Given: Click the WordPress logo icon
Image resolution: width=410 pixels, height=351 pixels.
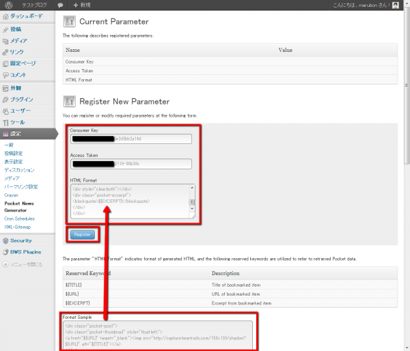Looking at the screenshot, I should [x=9, y=5].
